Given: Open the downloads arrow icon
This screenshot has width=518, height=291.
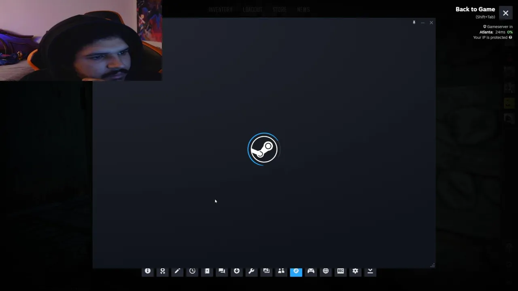Looking at the screenshot, I should [237, 271].
